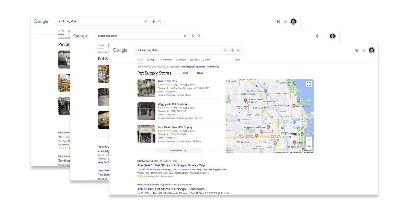Screen dimensions: 409x214
Task: Open the Rating filter dropdown
Action: click(x=187, y=73)
